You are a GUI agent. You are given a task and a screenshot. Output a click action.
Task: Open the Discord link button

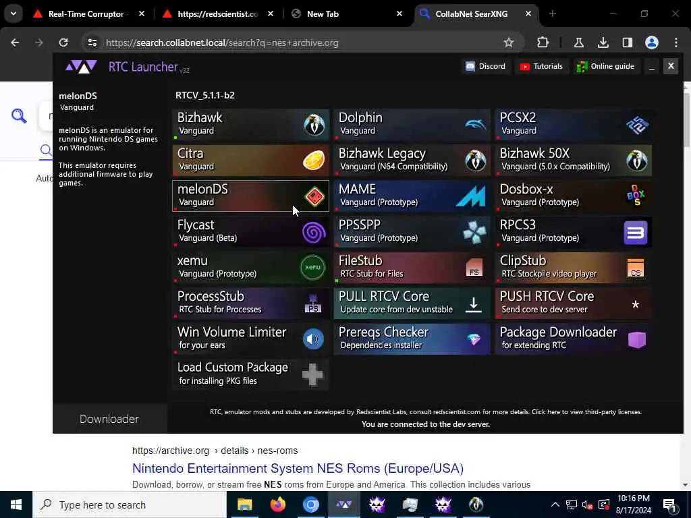[485, 66]
